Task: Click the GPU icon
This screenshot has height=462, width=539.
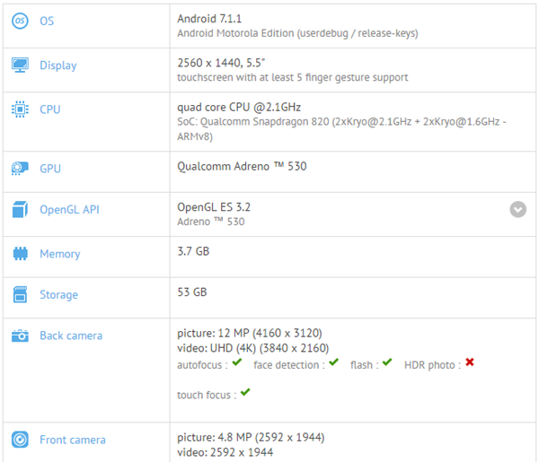Action: (20, 168)
